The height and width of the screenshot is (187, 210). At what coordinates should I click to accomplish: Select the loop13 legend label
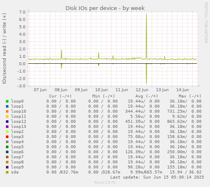click(x=19, y=127)
